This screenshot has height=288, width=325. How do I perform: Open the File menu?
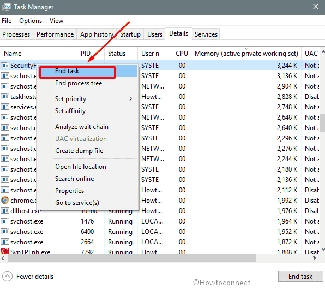pos(7,21)
